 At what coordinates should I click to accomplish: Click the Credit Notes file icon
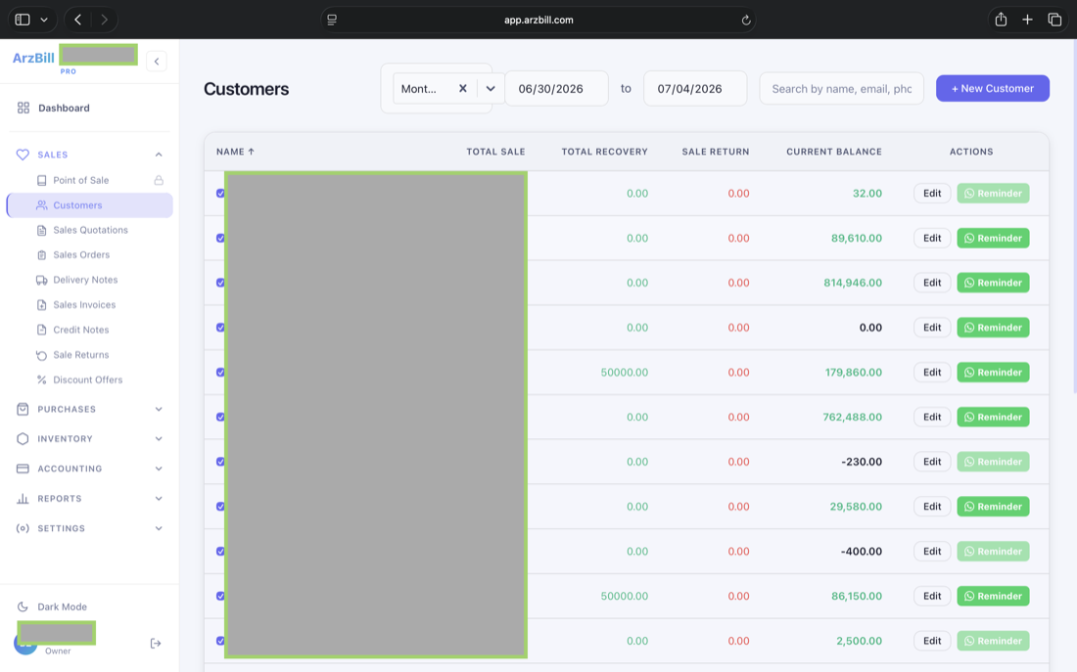pos(42,330)
